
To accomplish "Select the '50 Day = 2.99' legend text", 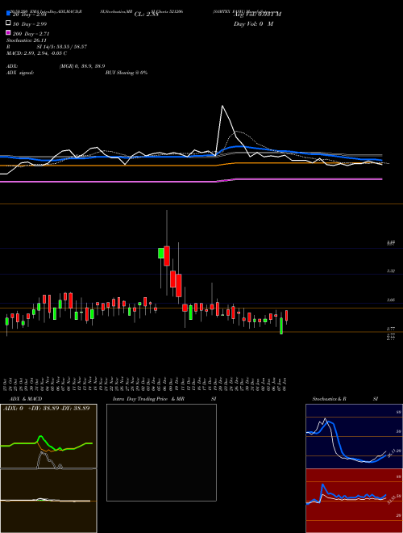I will point(30,23).
